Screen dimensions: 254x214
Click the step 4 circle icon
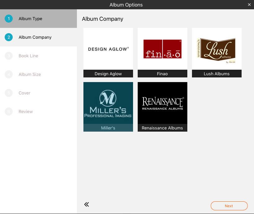point(9,74)
